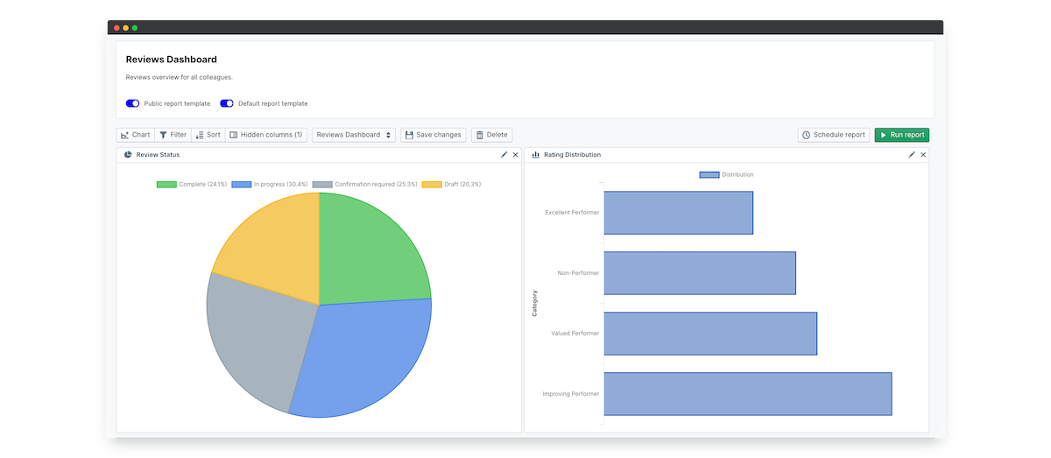Toggle the Draft (20.3%) legend swatch
The width and height of the screenshot is (1051, 458).
432,185
